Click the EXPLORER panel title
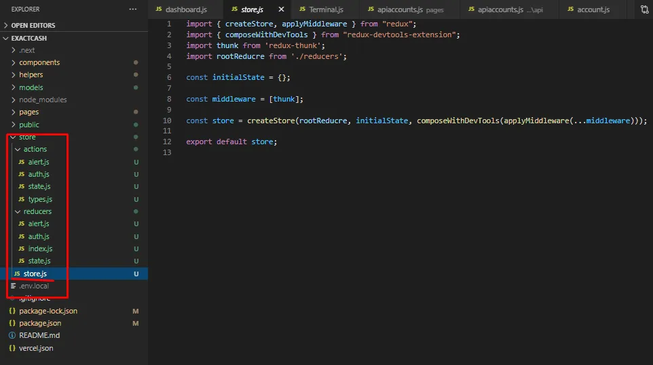This screenshot has width=653, height=365. click(x=25, y=9)
